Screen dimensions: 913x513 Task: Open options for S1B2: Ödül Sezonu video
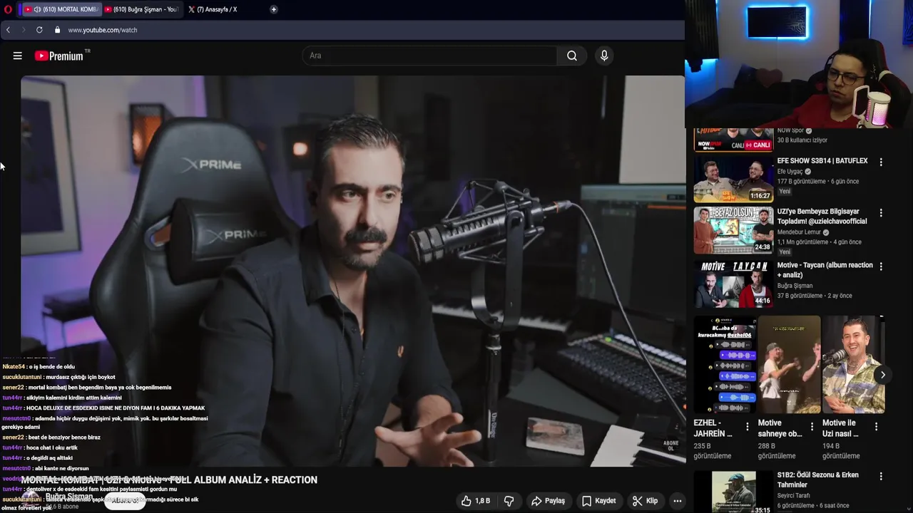[881, 476]
